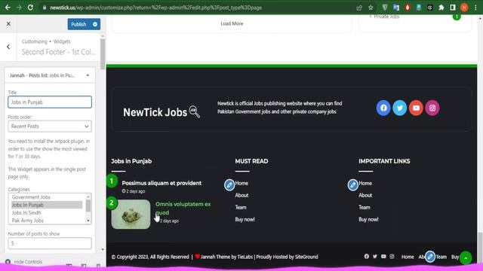Click edit pencil beside MUST READ menu
Image resolution: width=483 pixels, height=271 pixels.
click(229, 184)
